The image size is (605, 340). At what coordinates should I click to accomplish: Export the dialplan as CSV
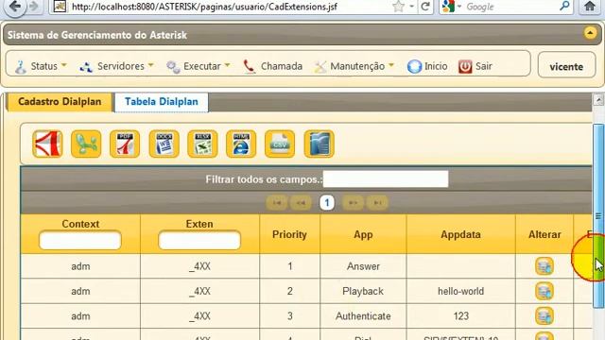pyautogui.click(x=280, y=144)
